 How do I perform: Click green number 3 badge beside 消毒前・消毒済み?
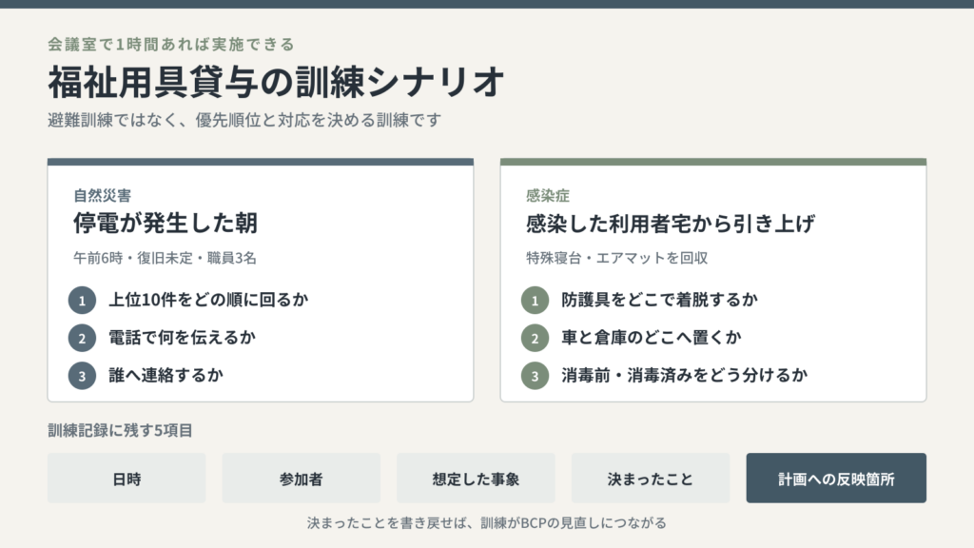coord(535,376)
